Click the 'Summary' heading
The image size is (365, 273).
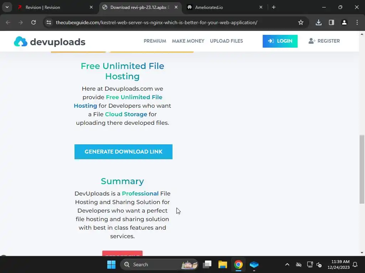click(x=123, y=181)
